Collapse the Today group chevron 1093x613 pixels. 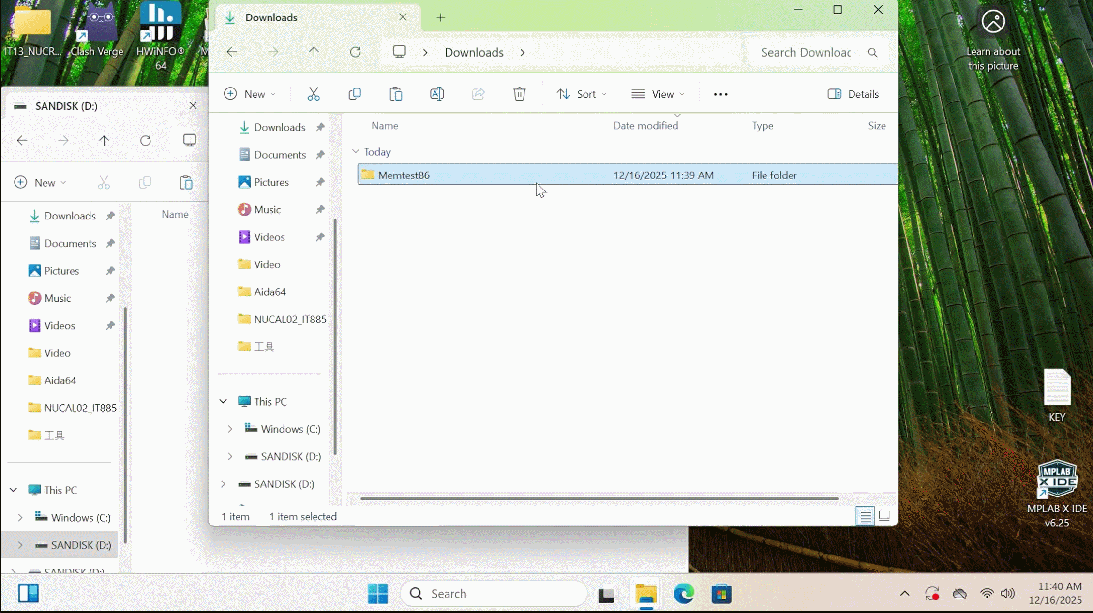point(356,152)
